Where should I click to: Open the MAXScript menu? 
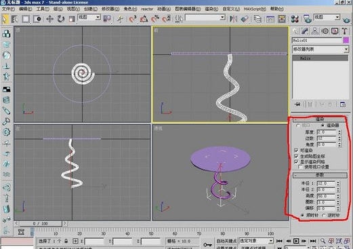pos(255,9)
